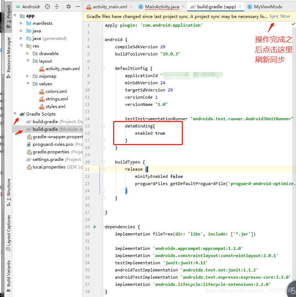Select settings.gradle file

pos(54,159)
